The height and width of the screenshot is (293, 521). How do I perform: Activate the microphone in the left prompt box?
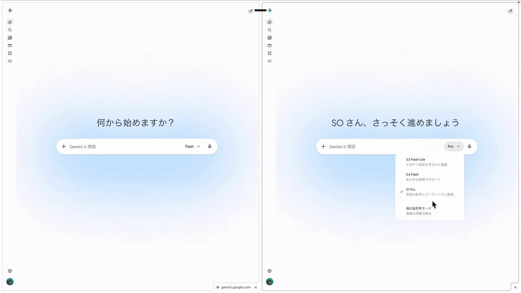click(210, 146)
